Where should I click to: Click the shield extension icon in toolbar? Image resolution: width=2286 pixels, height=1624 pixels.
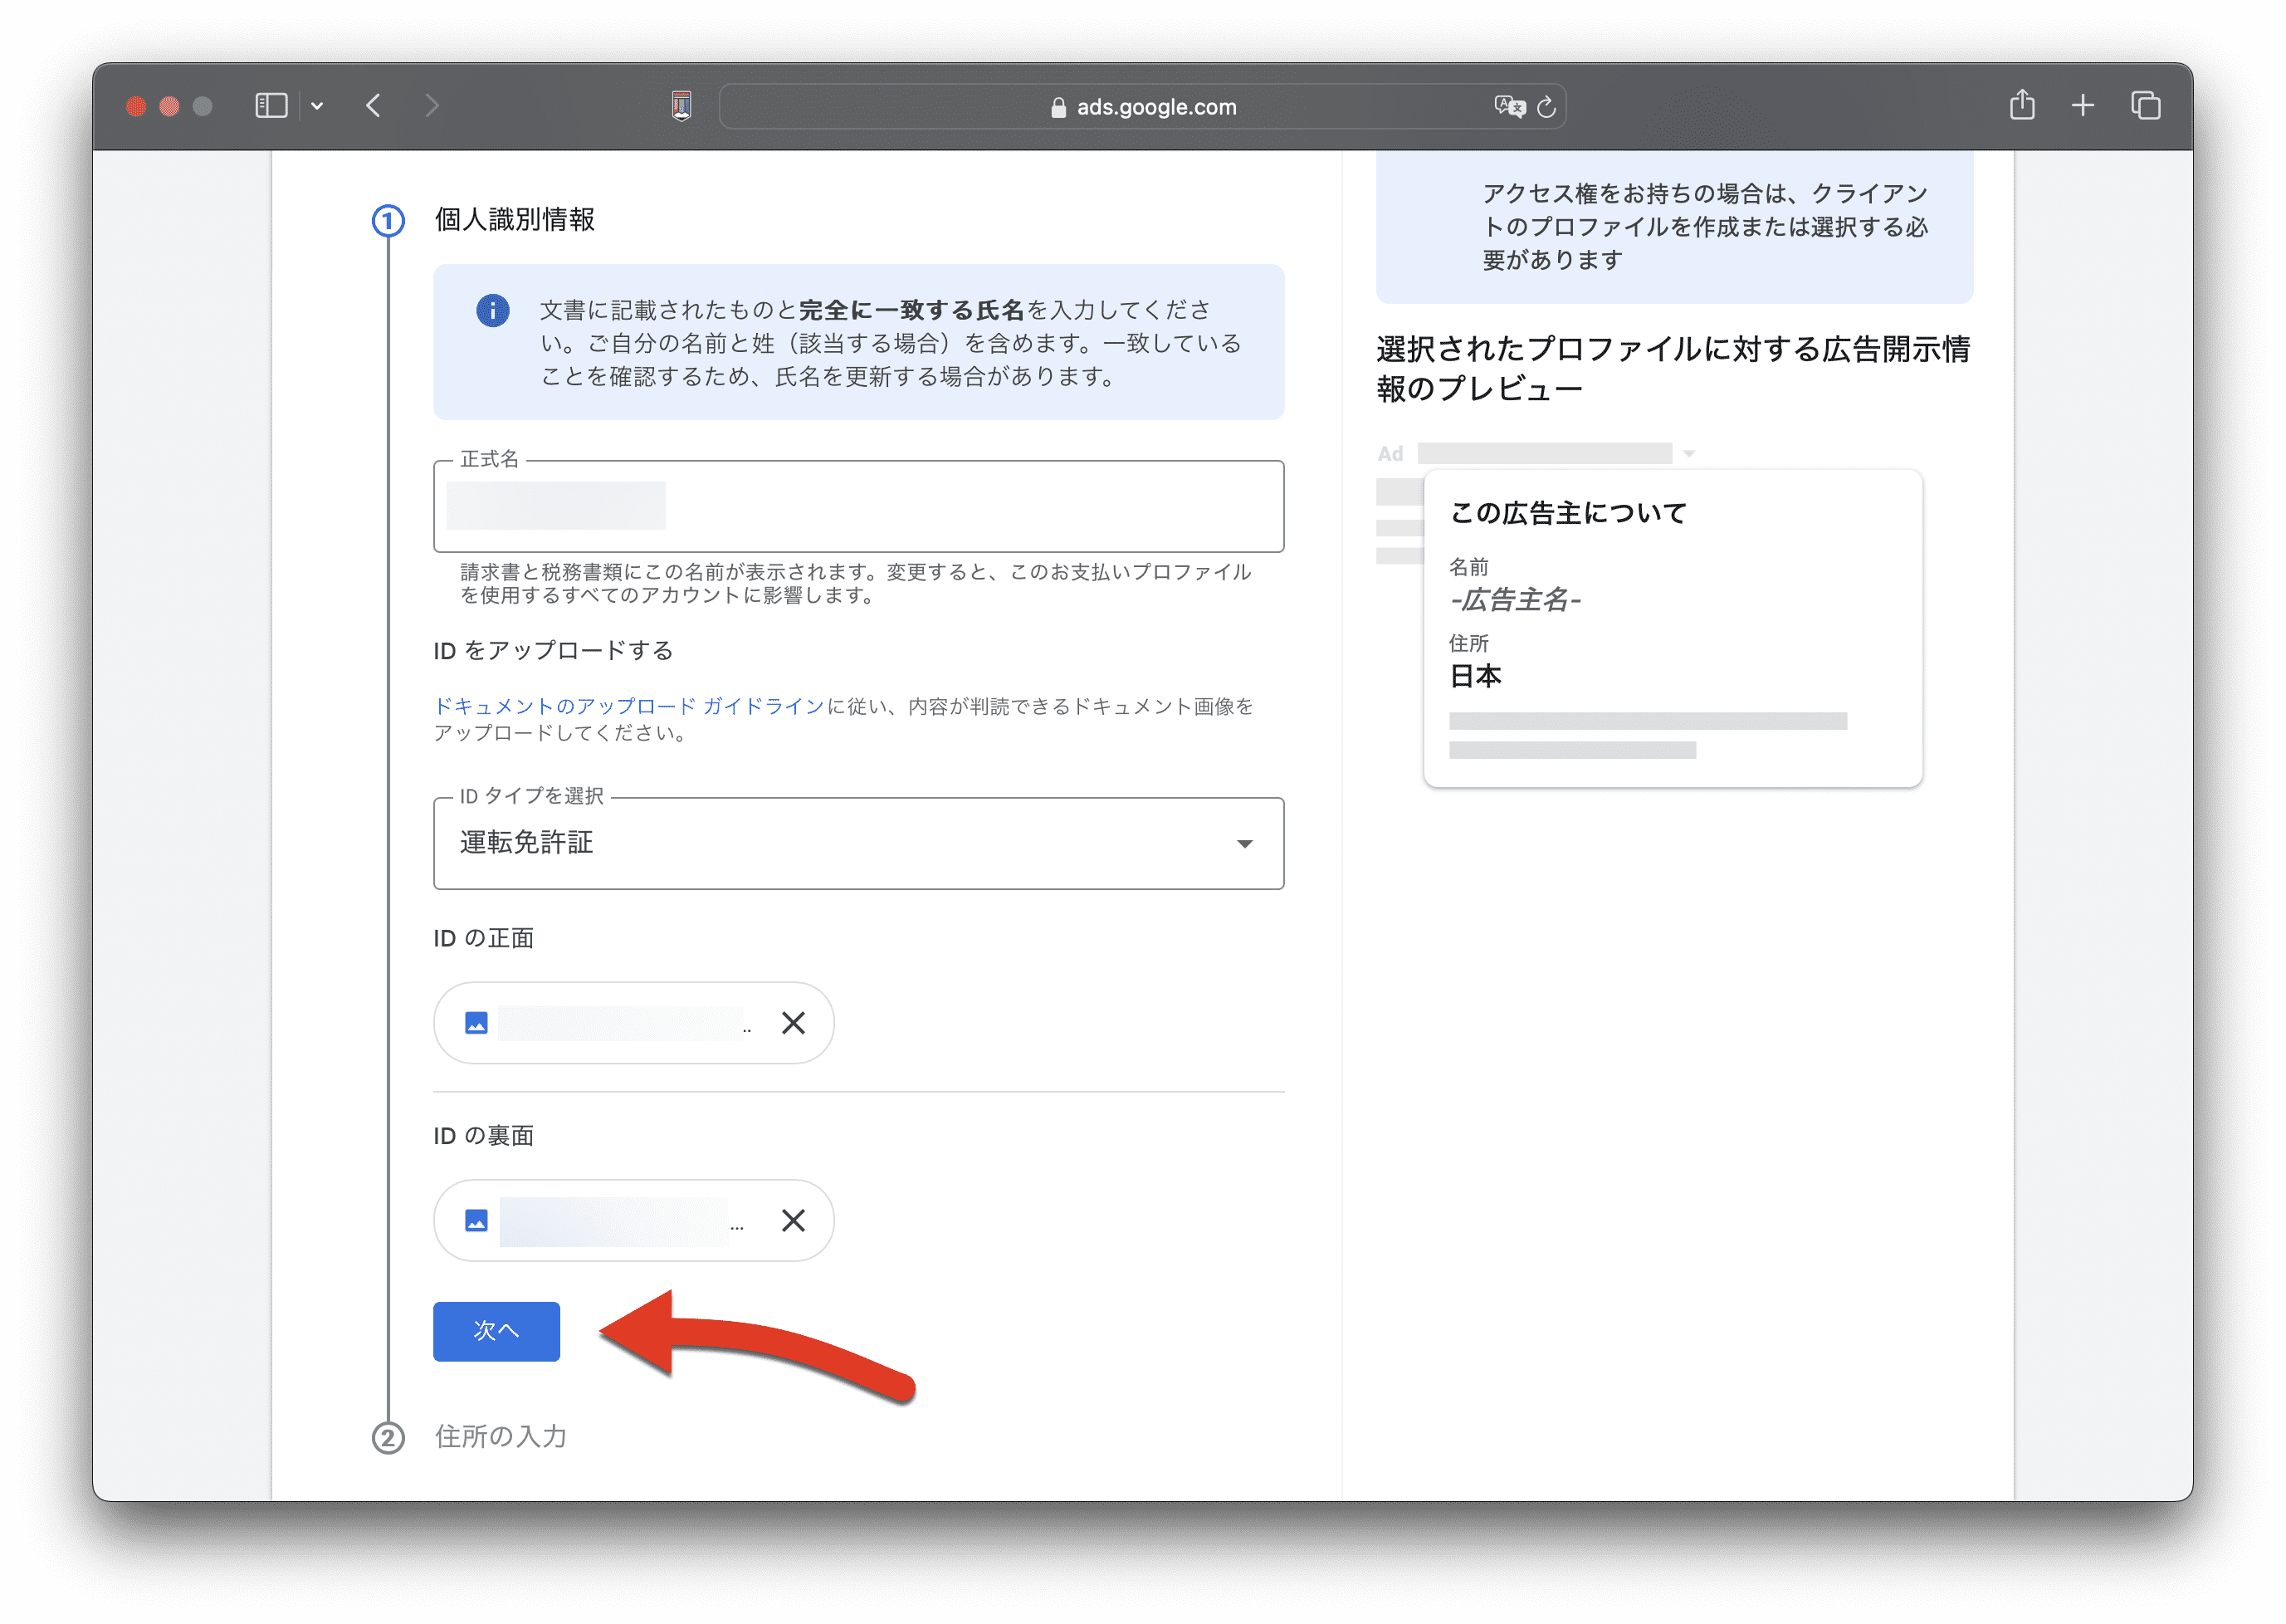pyautogui.click(x=681, y=106)
